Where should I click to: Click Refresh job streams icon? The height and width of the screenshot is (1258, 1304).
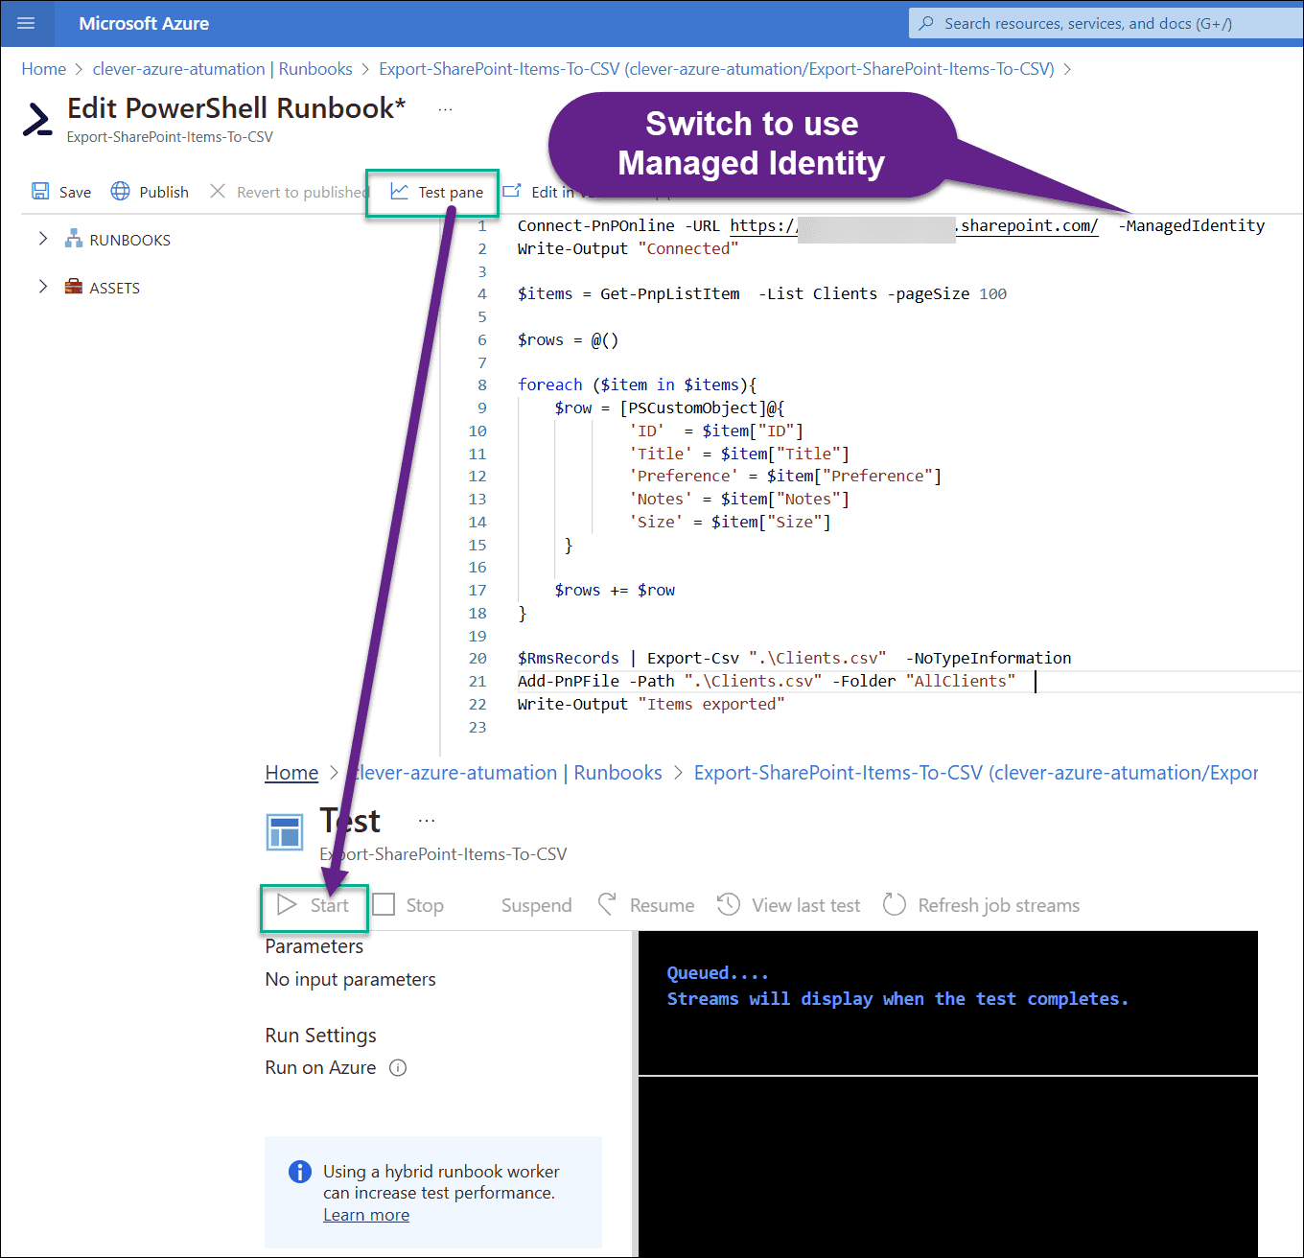click(895, 905)
